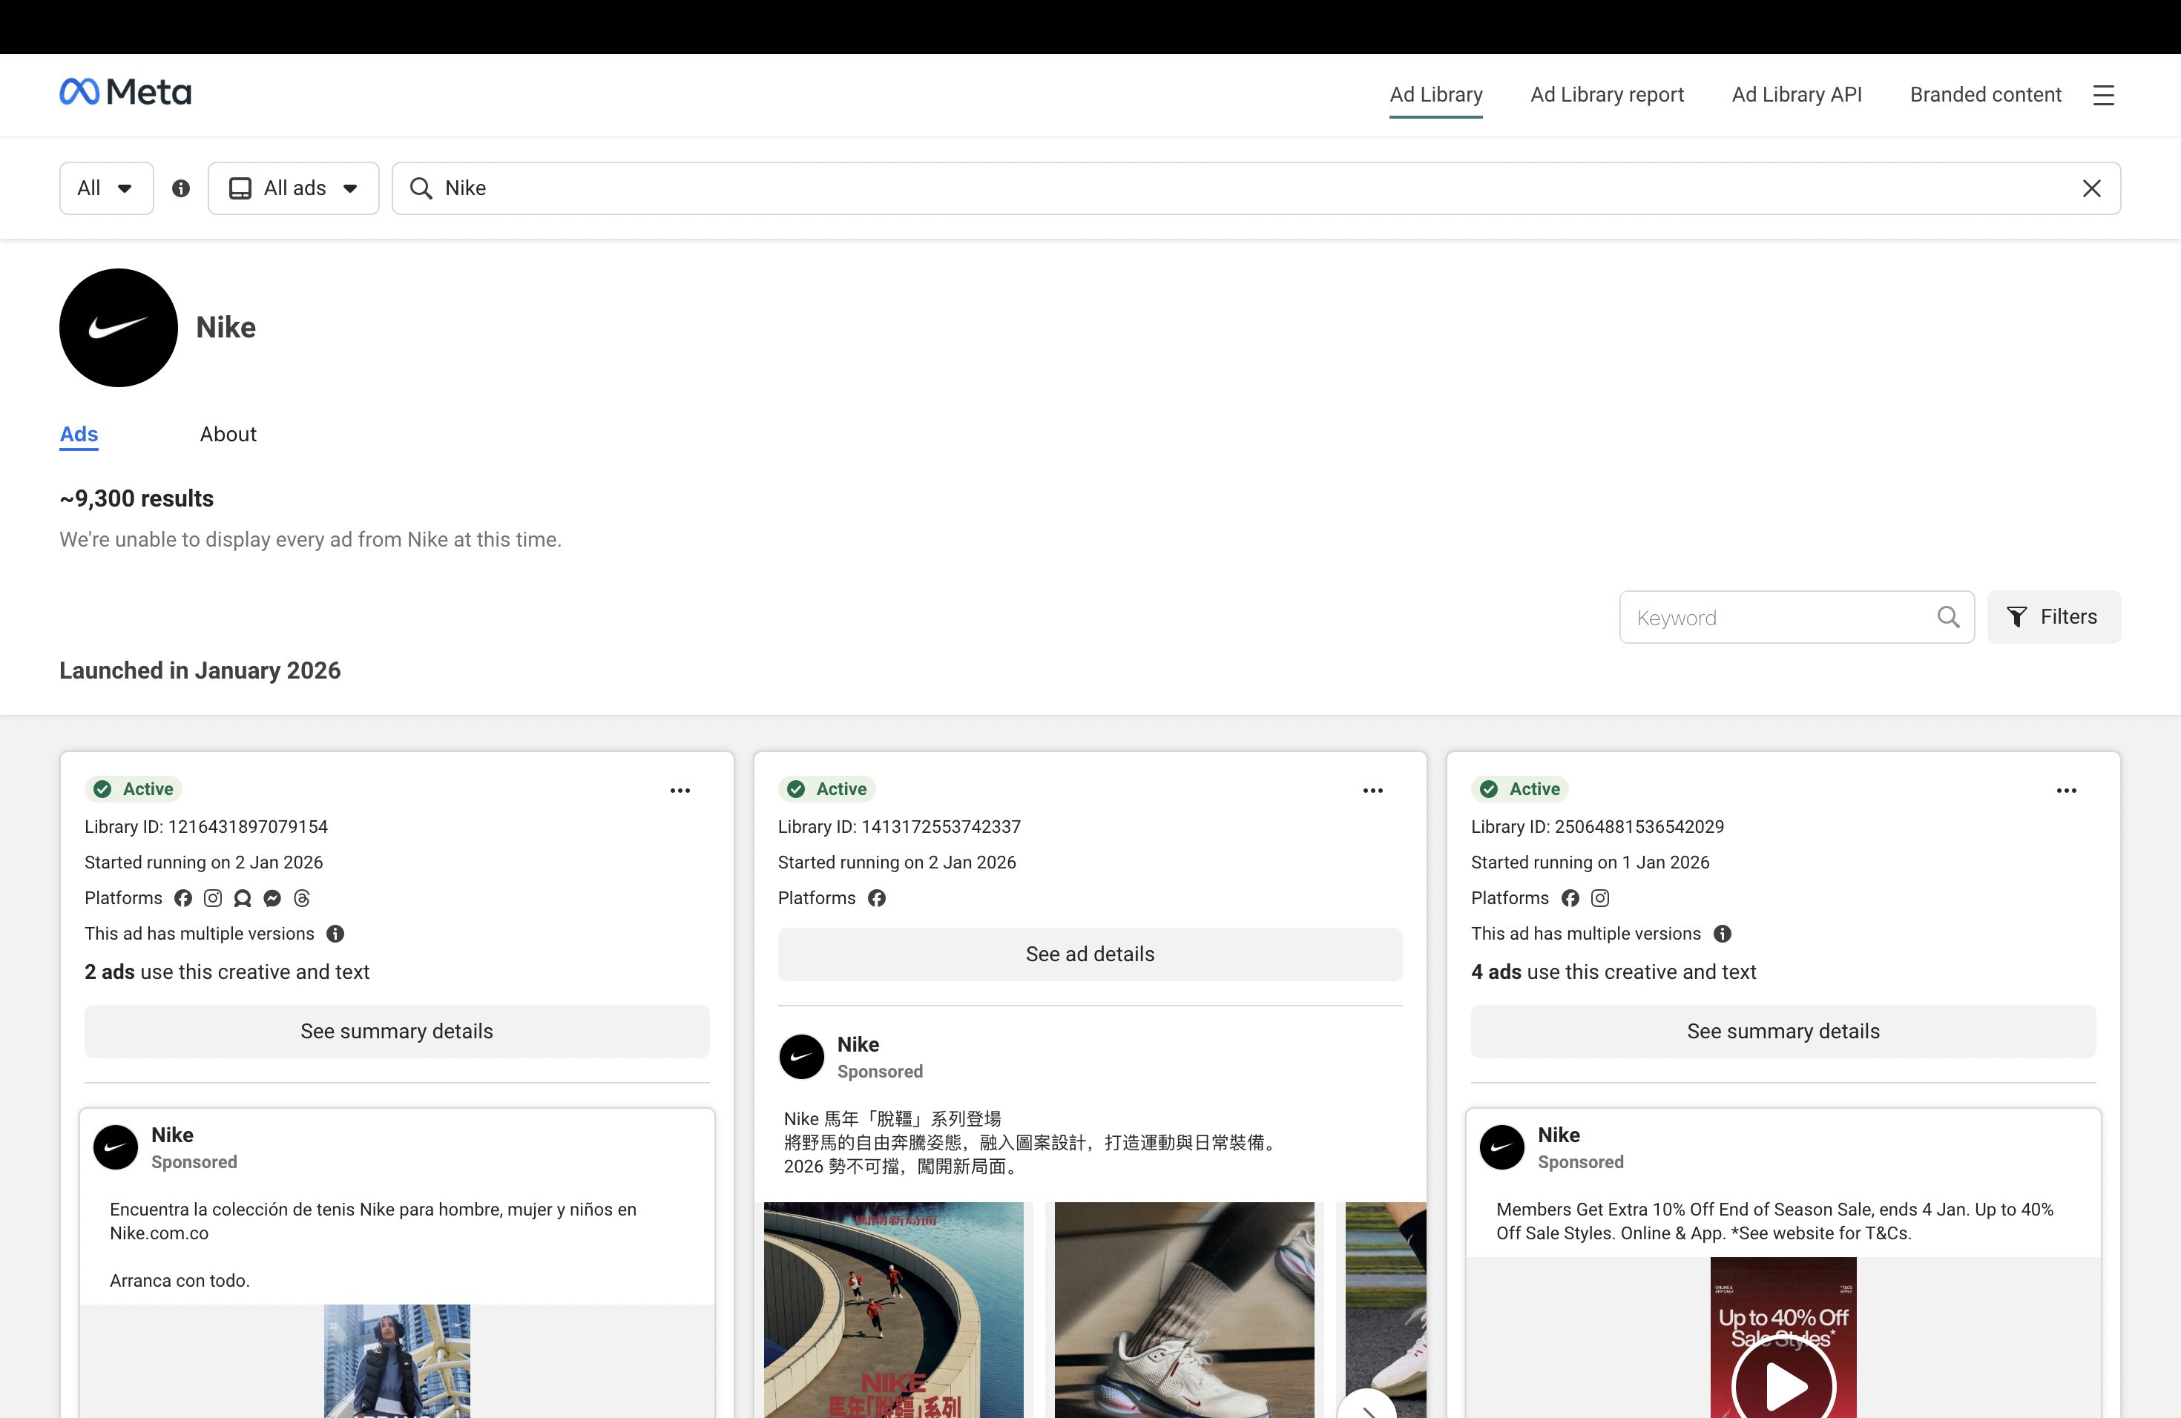Click info icon next to All dropdown
Image resolution: width=2181 pixels, height=1418 pixels.
[x=180, y=188]
